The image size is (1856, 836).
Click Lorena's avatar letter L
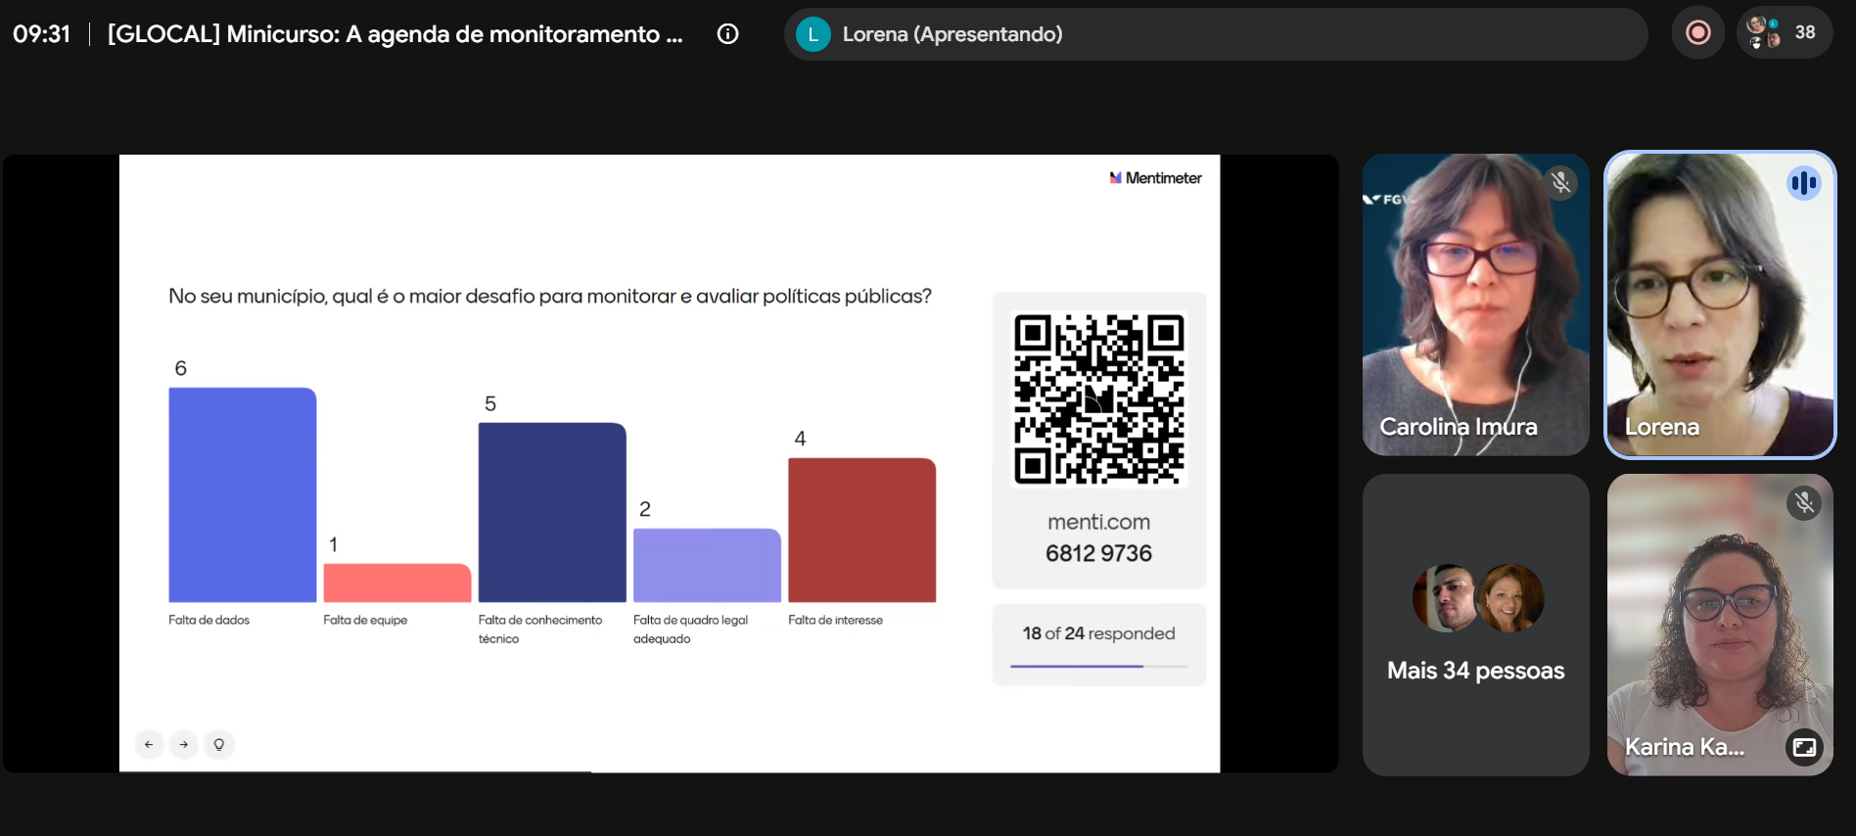coord(812,34)
